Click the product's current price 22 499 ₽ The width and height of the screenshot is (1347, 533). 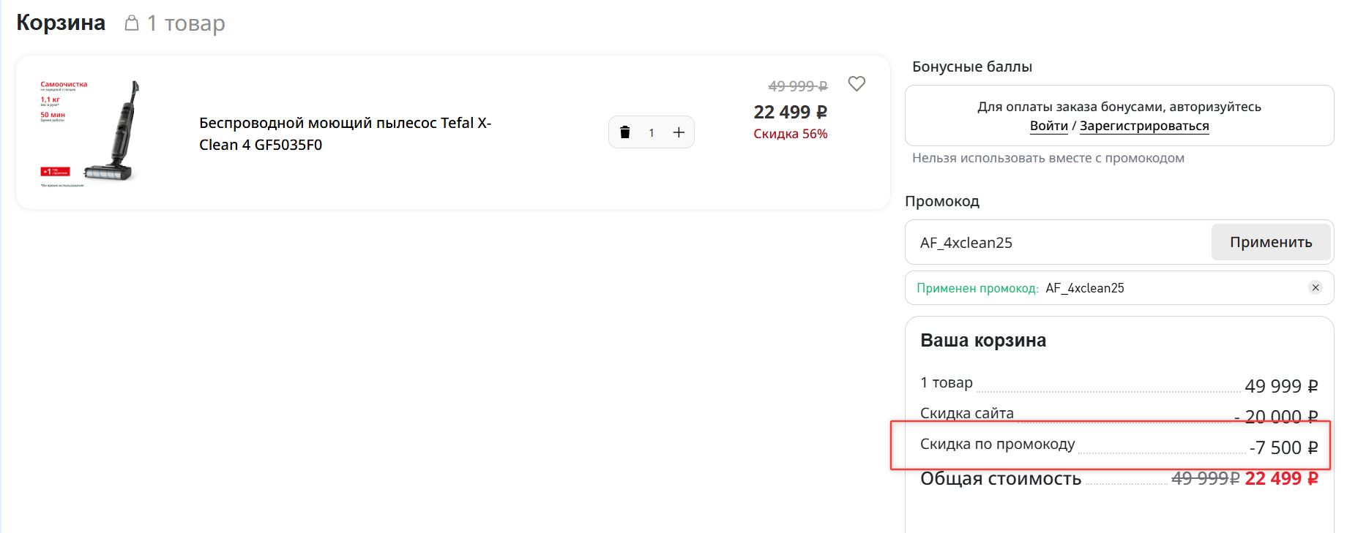coord(790,112)
